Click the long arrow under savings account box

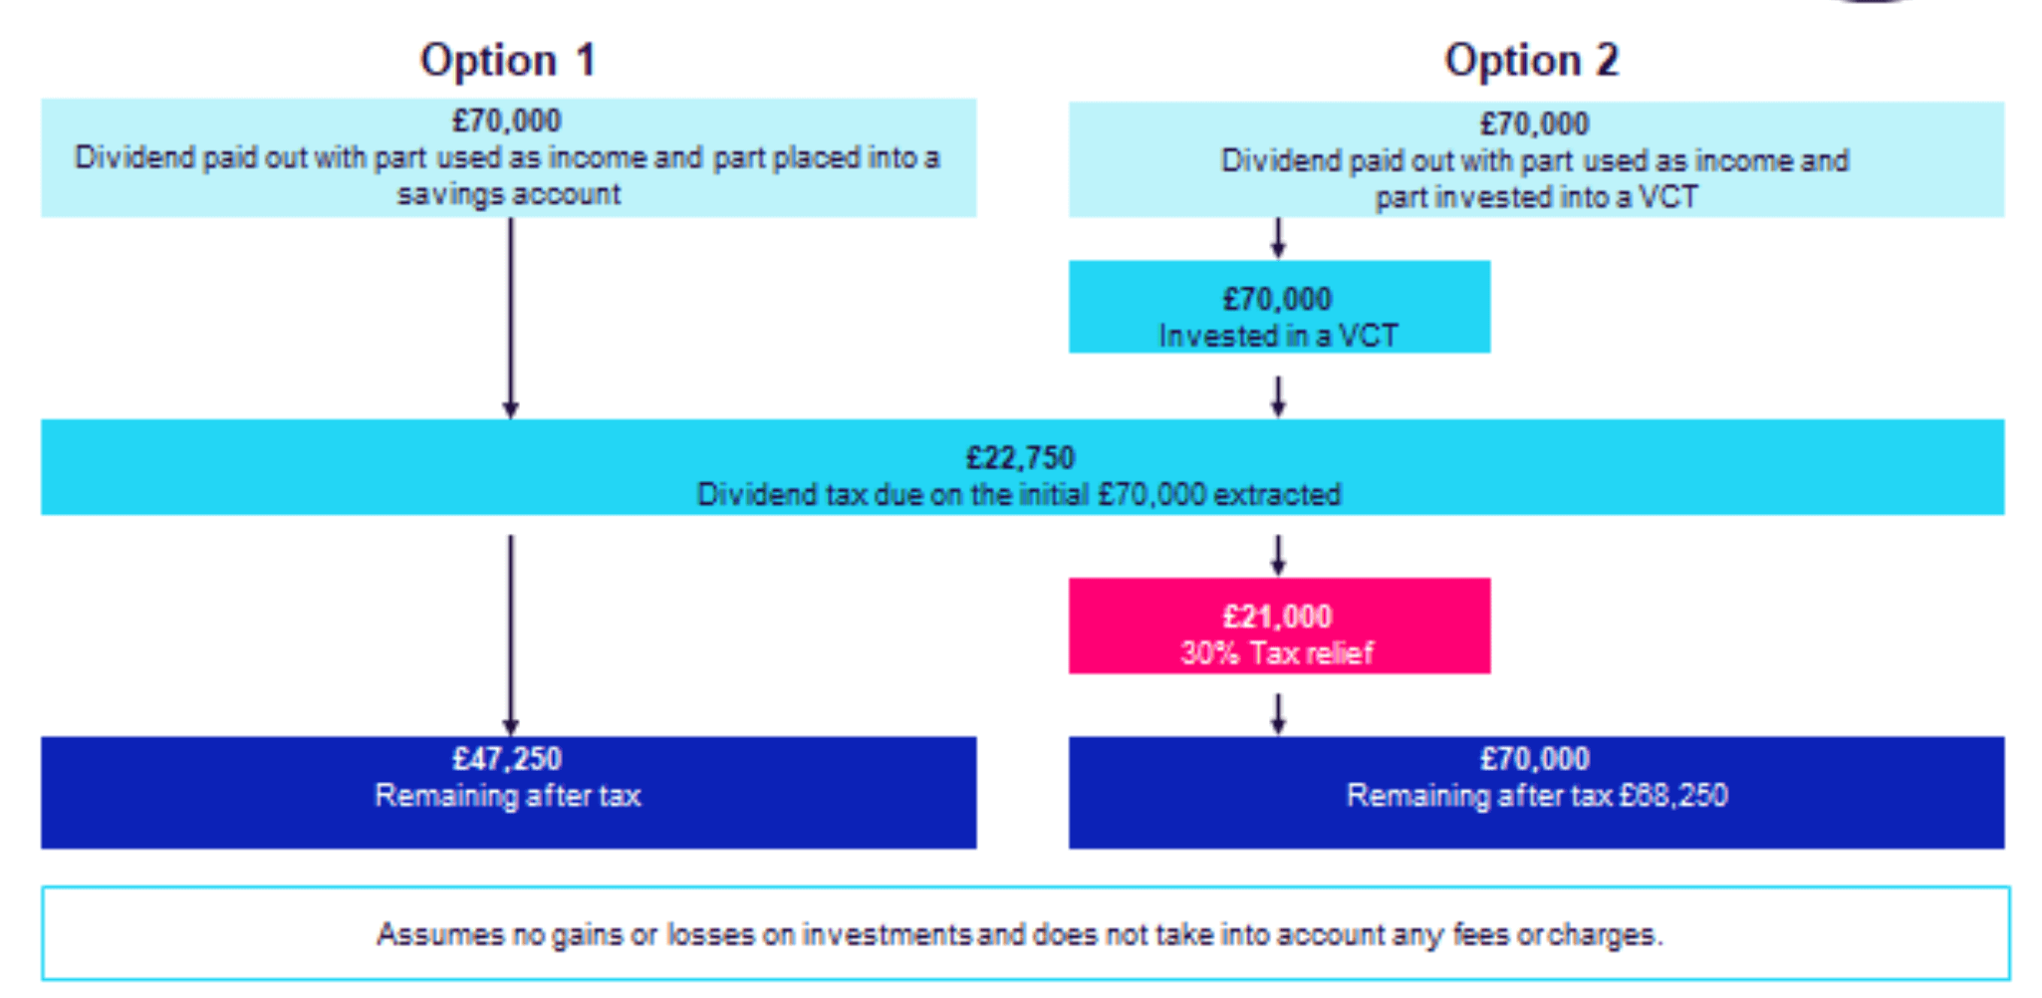coord(511,317)
